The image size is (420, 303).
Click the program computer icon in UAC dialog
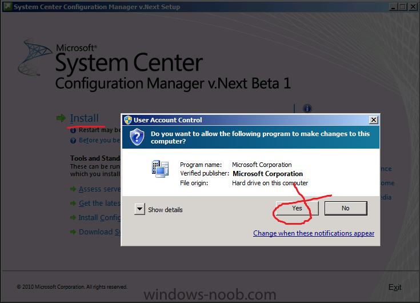[160, 169]
